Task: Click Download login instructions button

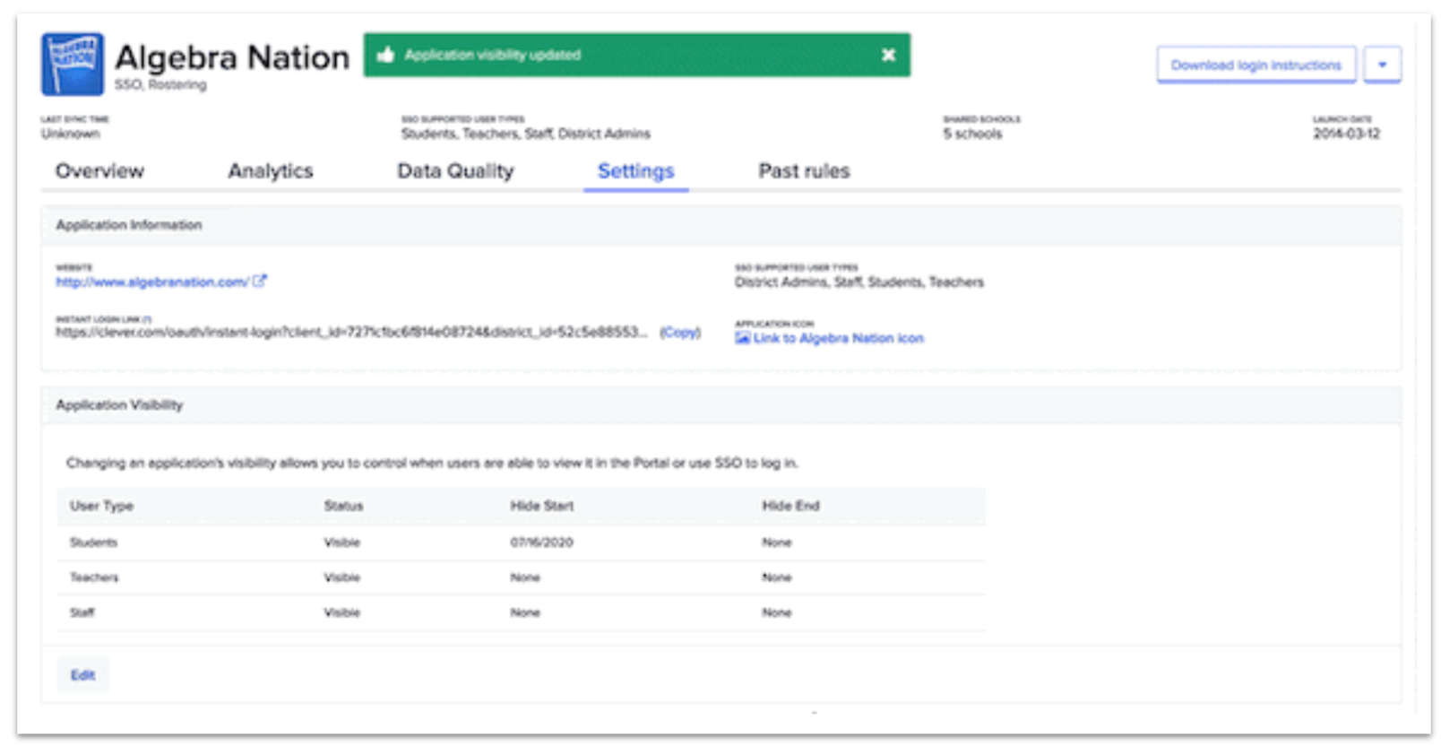Action: click(1255, 65)
